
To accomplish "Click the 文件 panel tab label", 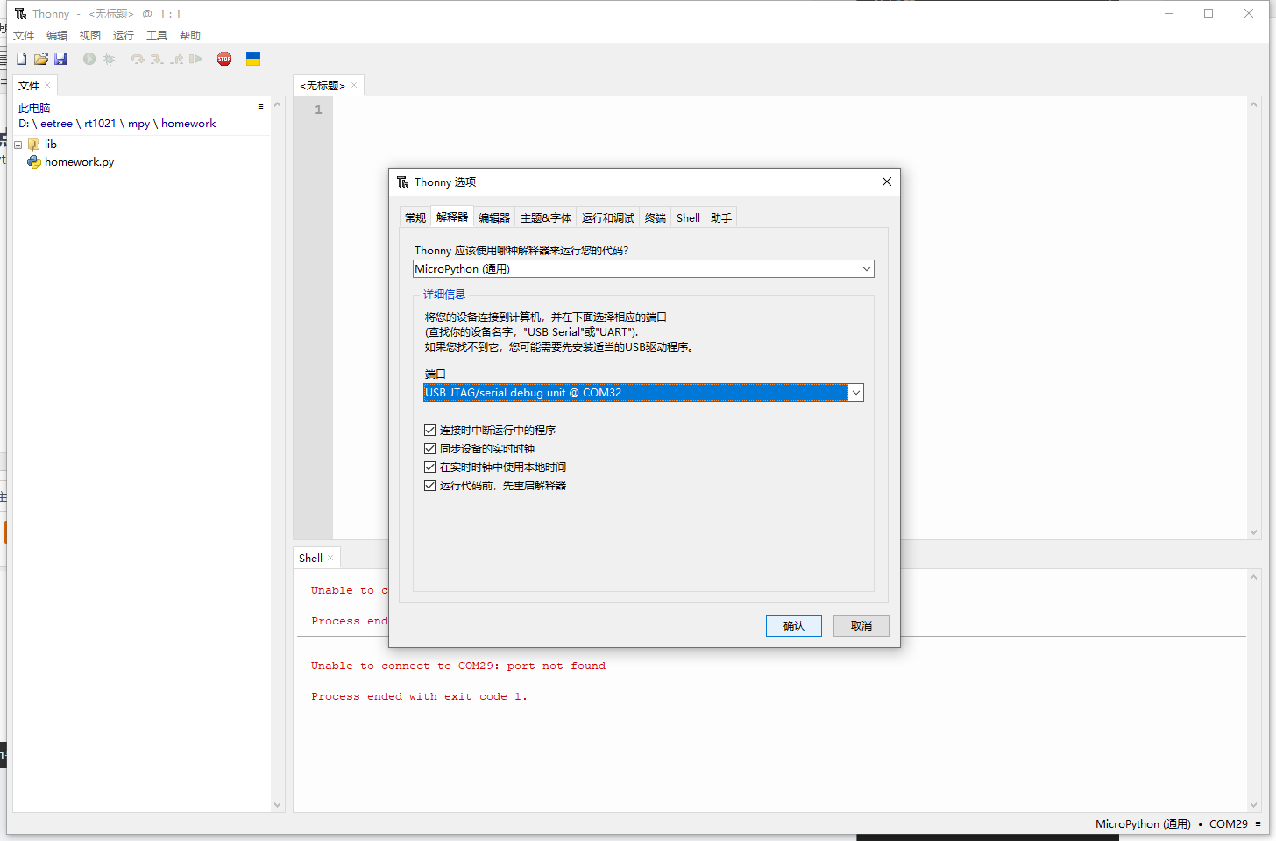I will pyautogui.click(x=29, y=85).
